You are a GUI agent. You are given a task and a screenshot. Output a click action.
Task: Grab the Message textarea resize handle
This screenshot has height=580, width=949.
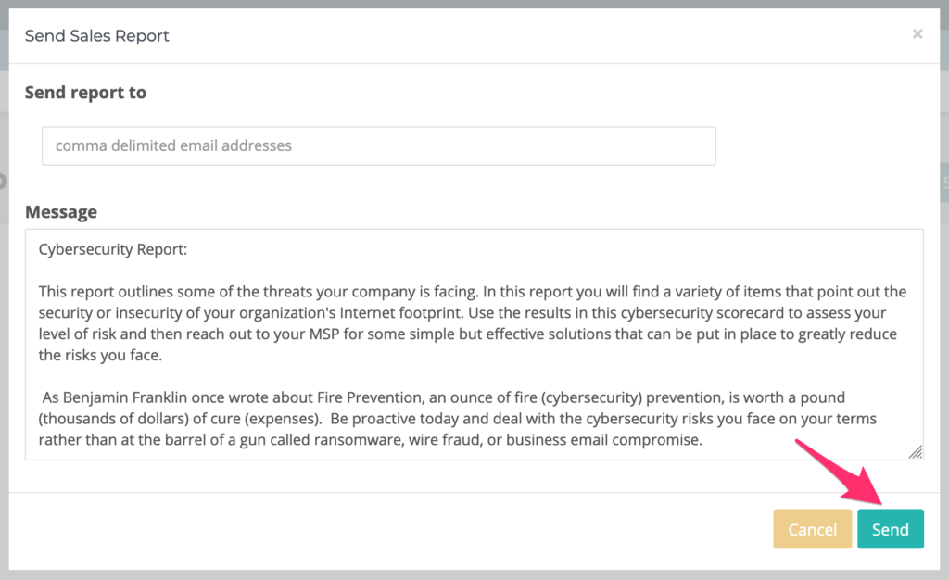pyautogui.click(x=916, y=452)
